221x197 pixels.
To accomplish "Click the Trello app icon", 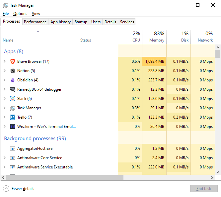I will pos(13,117).
